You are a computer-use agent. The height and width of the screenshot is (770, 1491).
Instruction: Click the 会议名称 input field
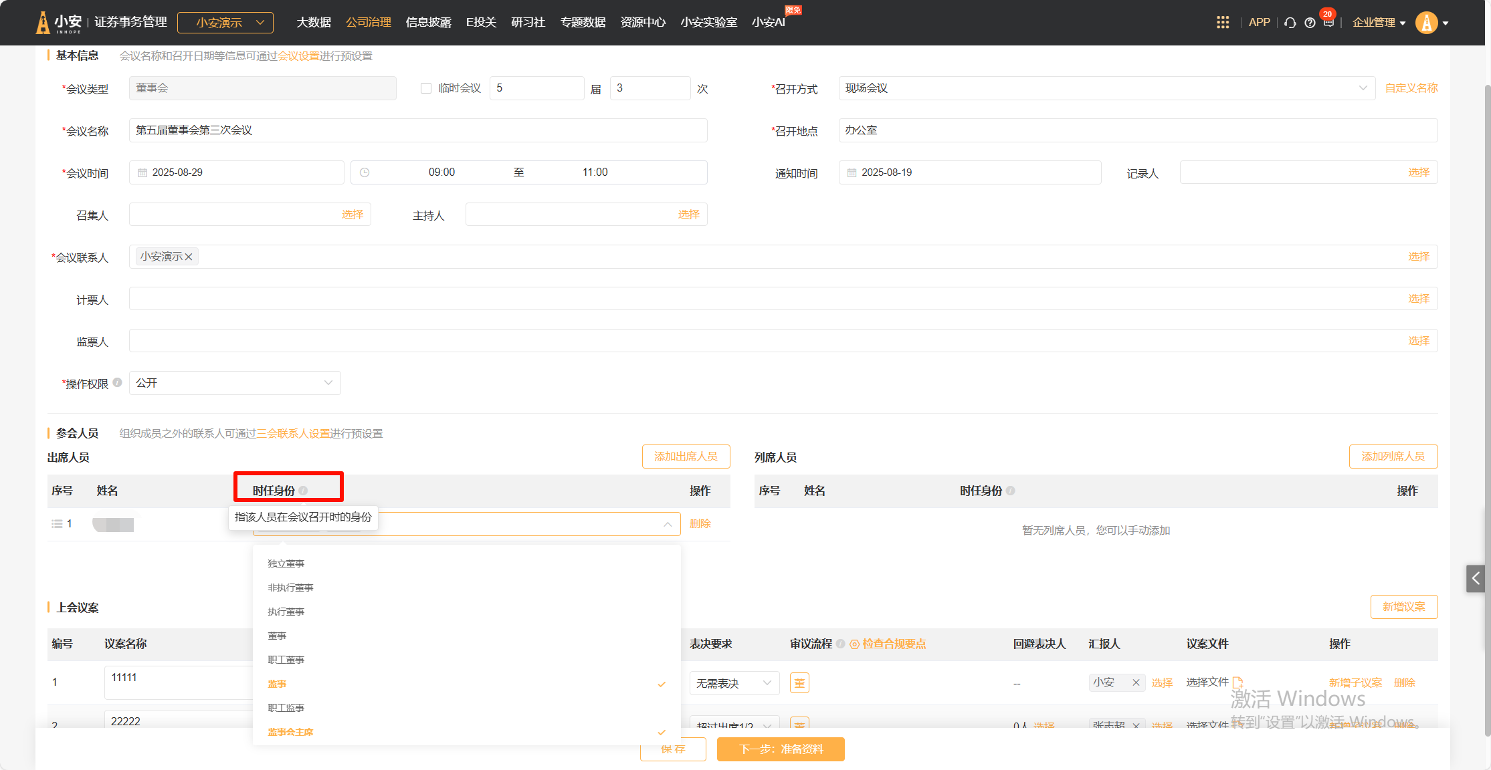[418, 130]
